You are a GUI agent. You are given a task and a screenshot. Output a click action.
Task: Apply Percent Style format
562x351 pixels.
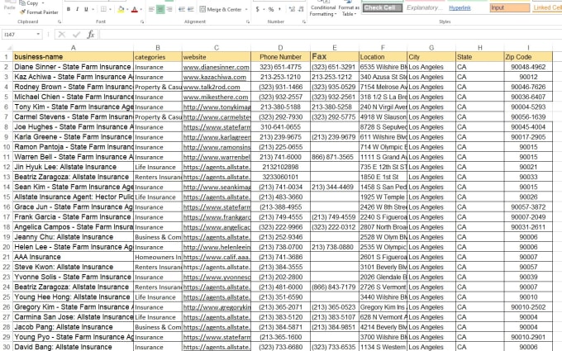tap(271, 9)
